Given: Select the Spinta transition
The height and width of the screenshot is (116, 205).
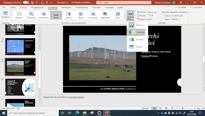Looking at the screenshot, I should pyautogui.click(x=56, y=15).
